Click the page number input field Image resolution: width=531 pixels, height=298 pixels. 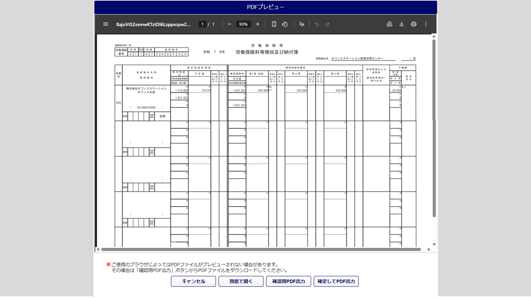pyautogui.click(x=202, y=24)
